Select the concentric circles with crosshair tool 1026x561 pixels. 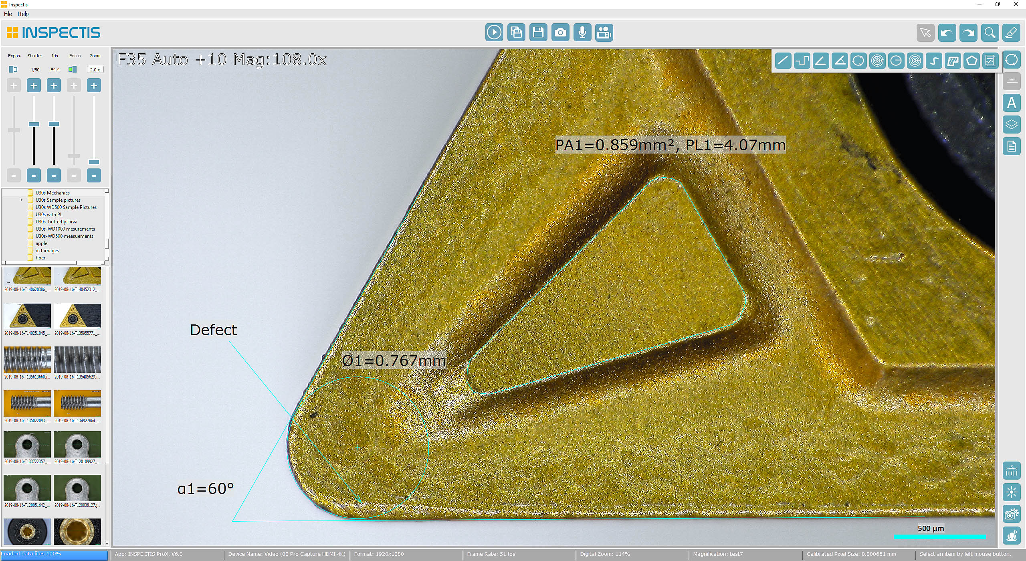point(877,61)
